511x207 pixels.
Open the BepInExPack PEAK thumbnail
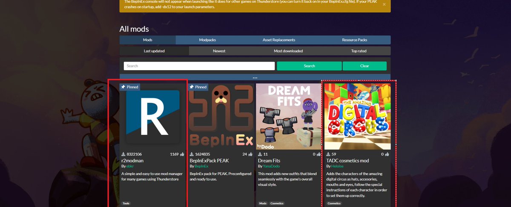coord(221,116)
